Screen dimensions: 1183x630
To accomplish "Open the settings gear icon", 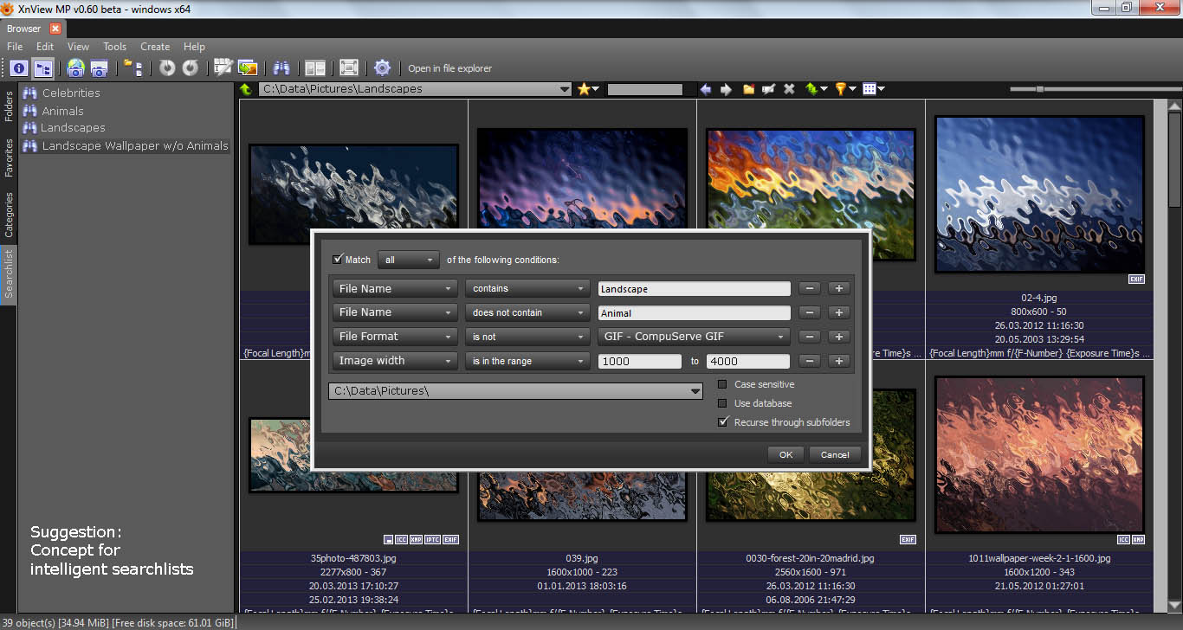I will [x=383, y=67].
